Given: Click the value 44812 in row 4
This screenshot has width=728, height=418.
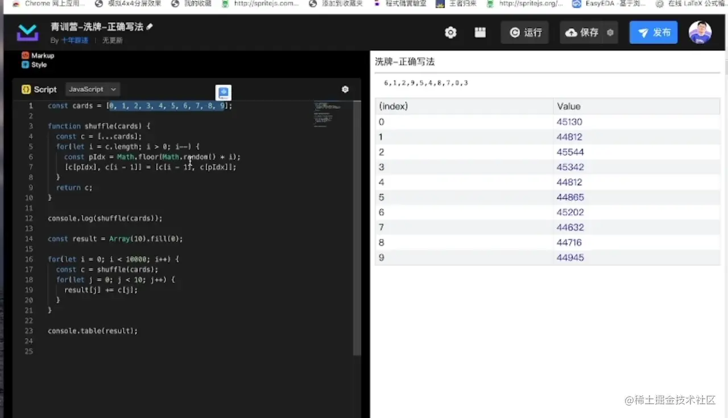Looking at the screenshot, I should click(570, 182).
